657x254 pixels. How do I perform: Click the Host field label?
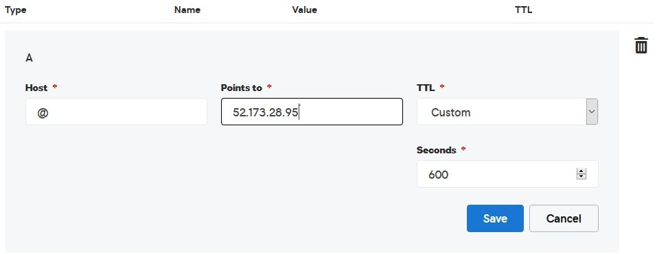click(x=36, y=88)
